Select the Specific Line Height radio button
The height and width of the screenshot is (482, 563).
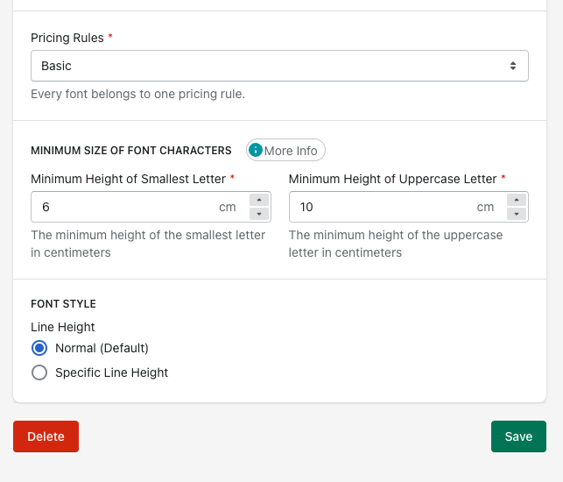click(39, 372)
